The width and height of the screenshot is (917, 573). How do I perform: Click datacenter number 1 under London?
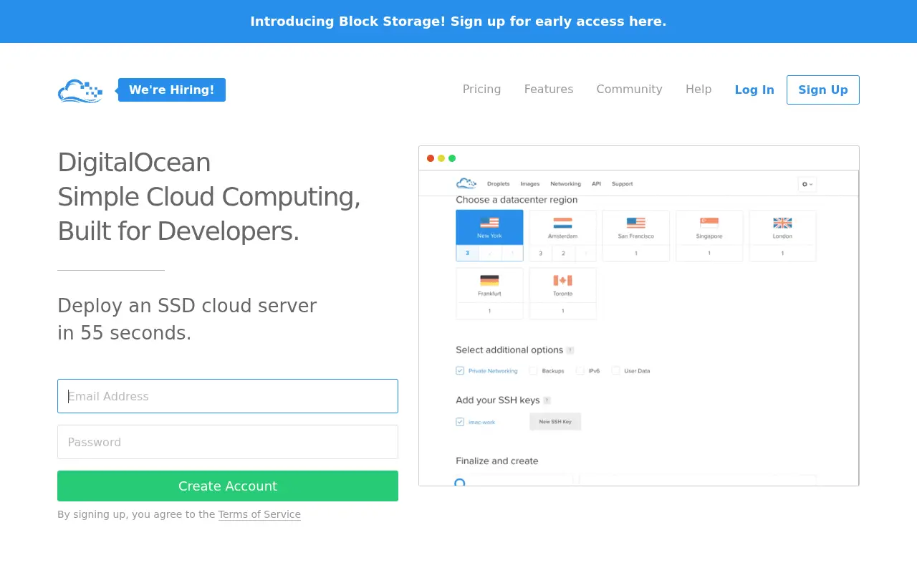coord(782,254)
